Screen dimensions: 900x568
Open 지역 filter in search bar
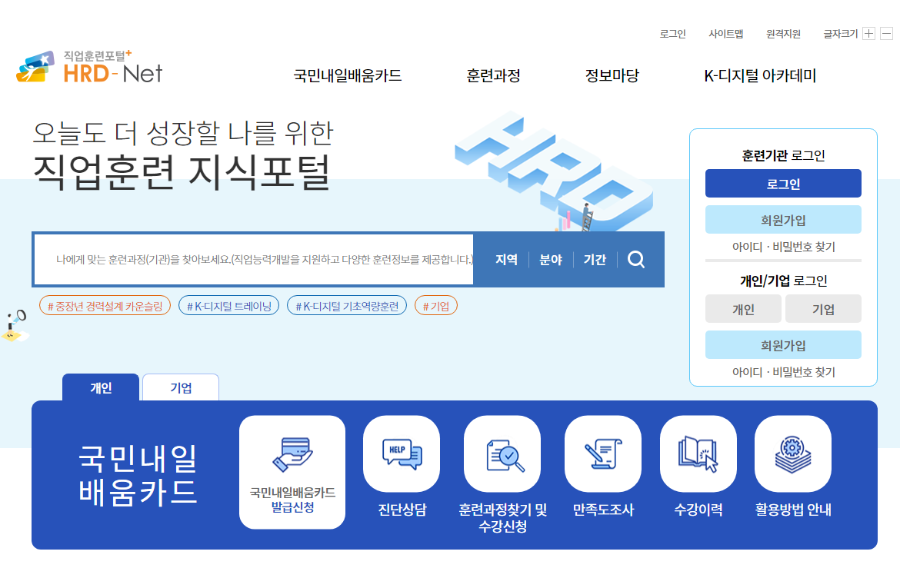point(506,260)
